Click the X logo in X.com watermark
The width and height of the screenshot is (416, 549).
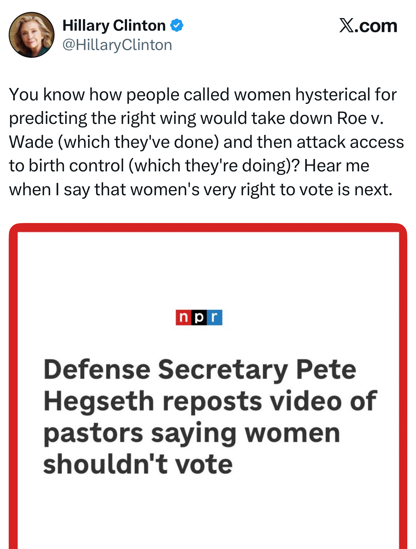(346, 25)
